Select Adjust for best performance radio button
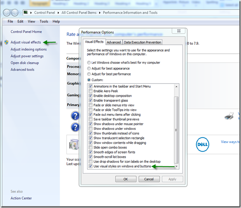The height and width of the screenshot is (208, 241). click(x=89, y=74)
